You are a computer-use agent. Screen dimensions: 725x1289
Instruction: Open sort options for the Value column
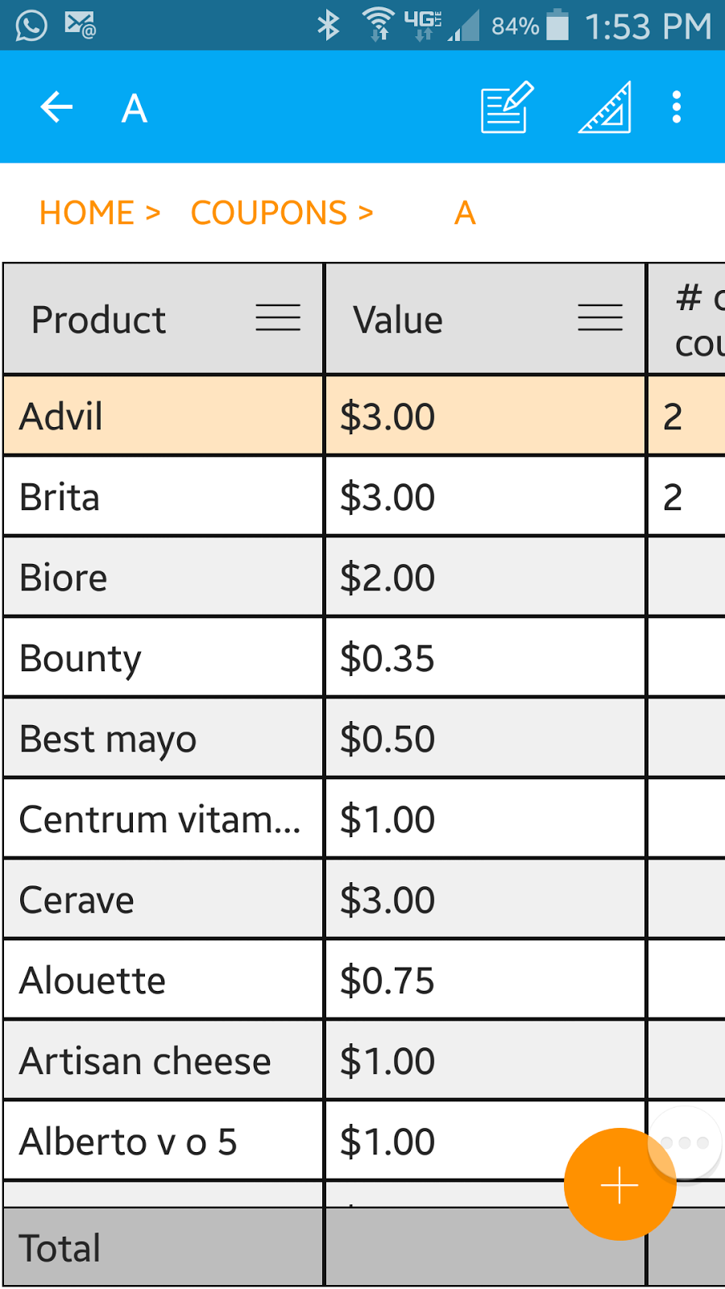600,319
